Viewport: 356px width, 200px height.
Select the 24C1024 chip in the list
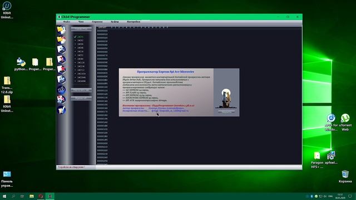[81, 74]
